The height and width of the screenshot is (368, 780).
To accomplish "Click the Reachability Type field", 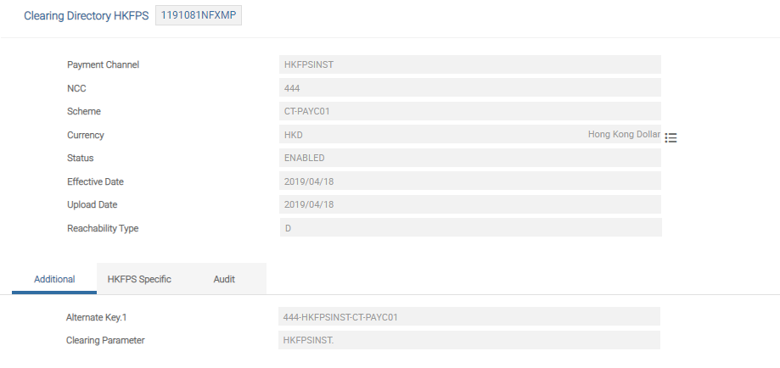I will [469, 228].
